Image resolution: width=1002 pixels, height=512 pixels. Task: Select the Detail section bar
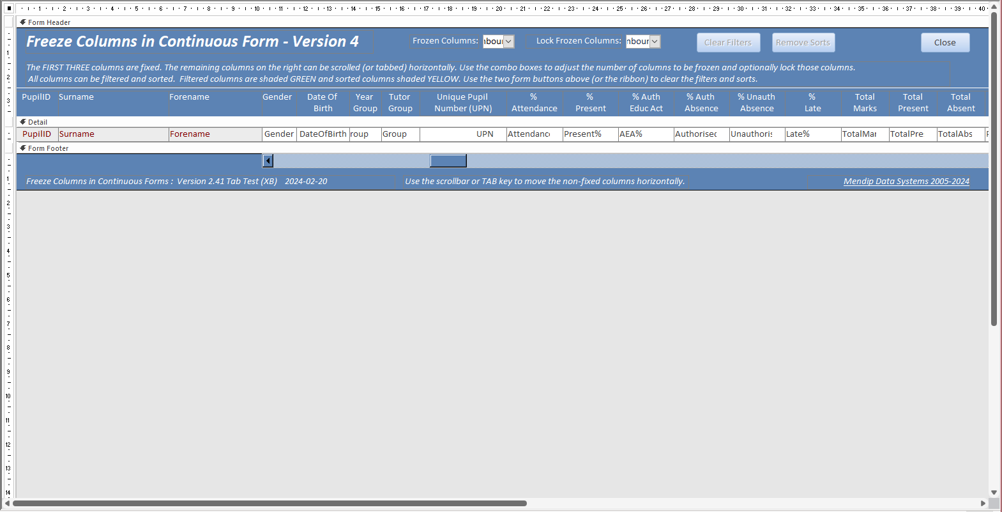(502, 122)
